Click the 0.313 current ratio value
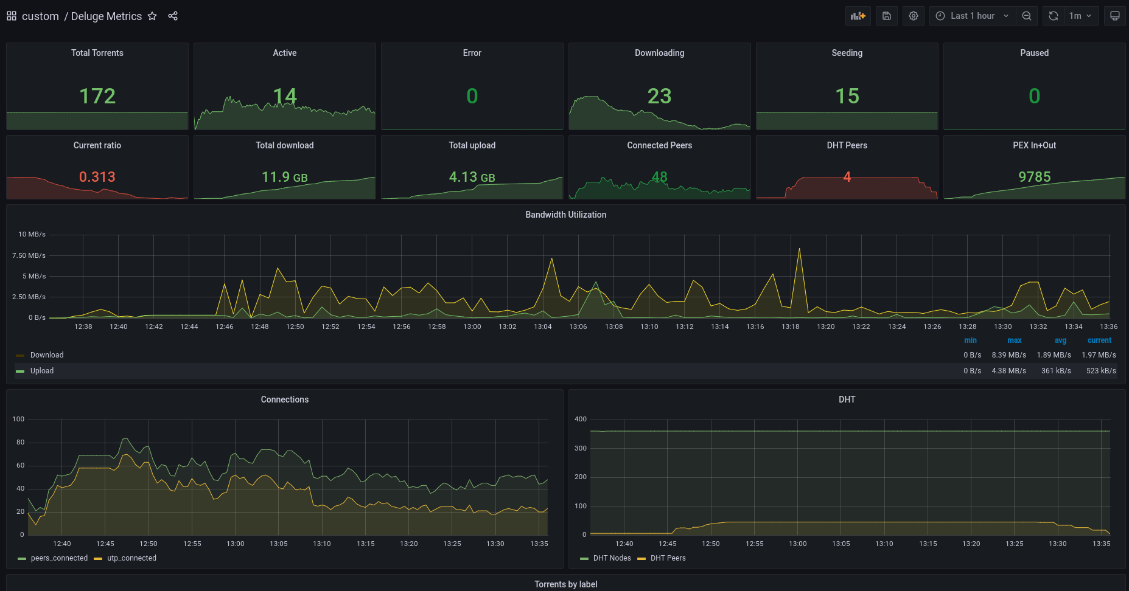The image size is (1129, 591). (x=97, y=177)
